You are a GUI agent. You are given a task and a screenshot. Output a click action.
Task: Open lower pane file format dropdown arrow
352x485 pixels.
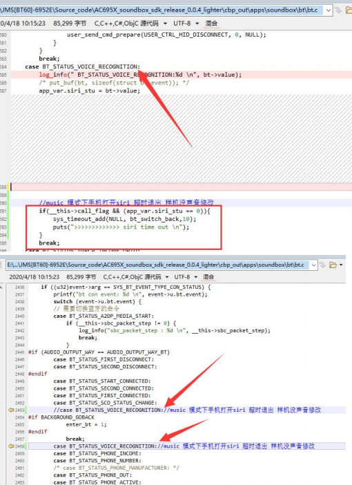coord(167,276)
